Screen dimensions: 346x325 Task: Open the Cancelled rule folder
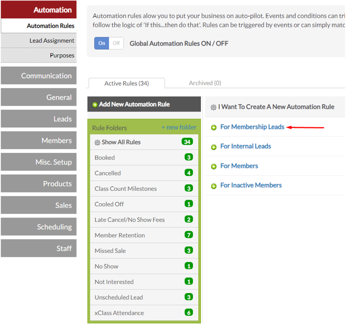(x=144, y=173)
